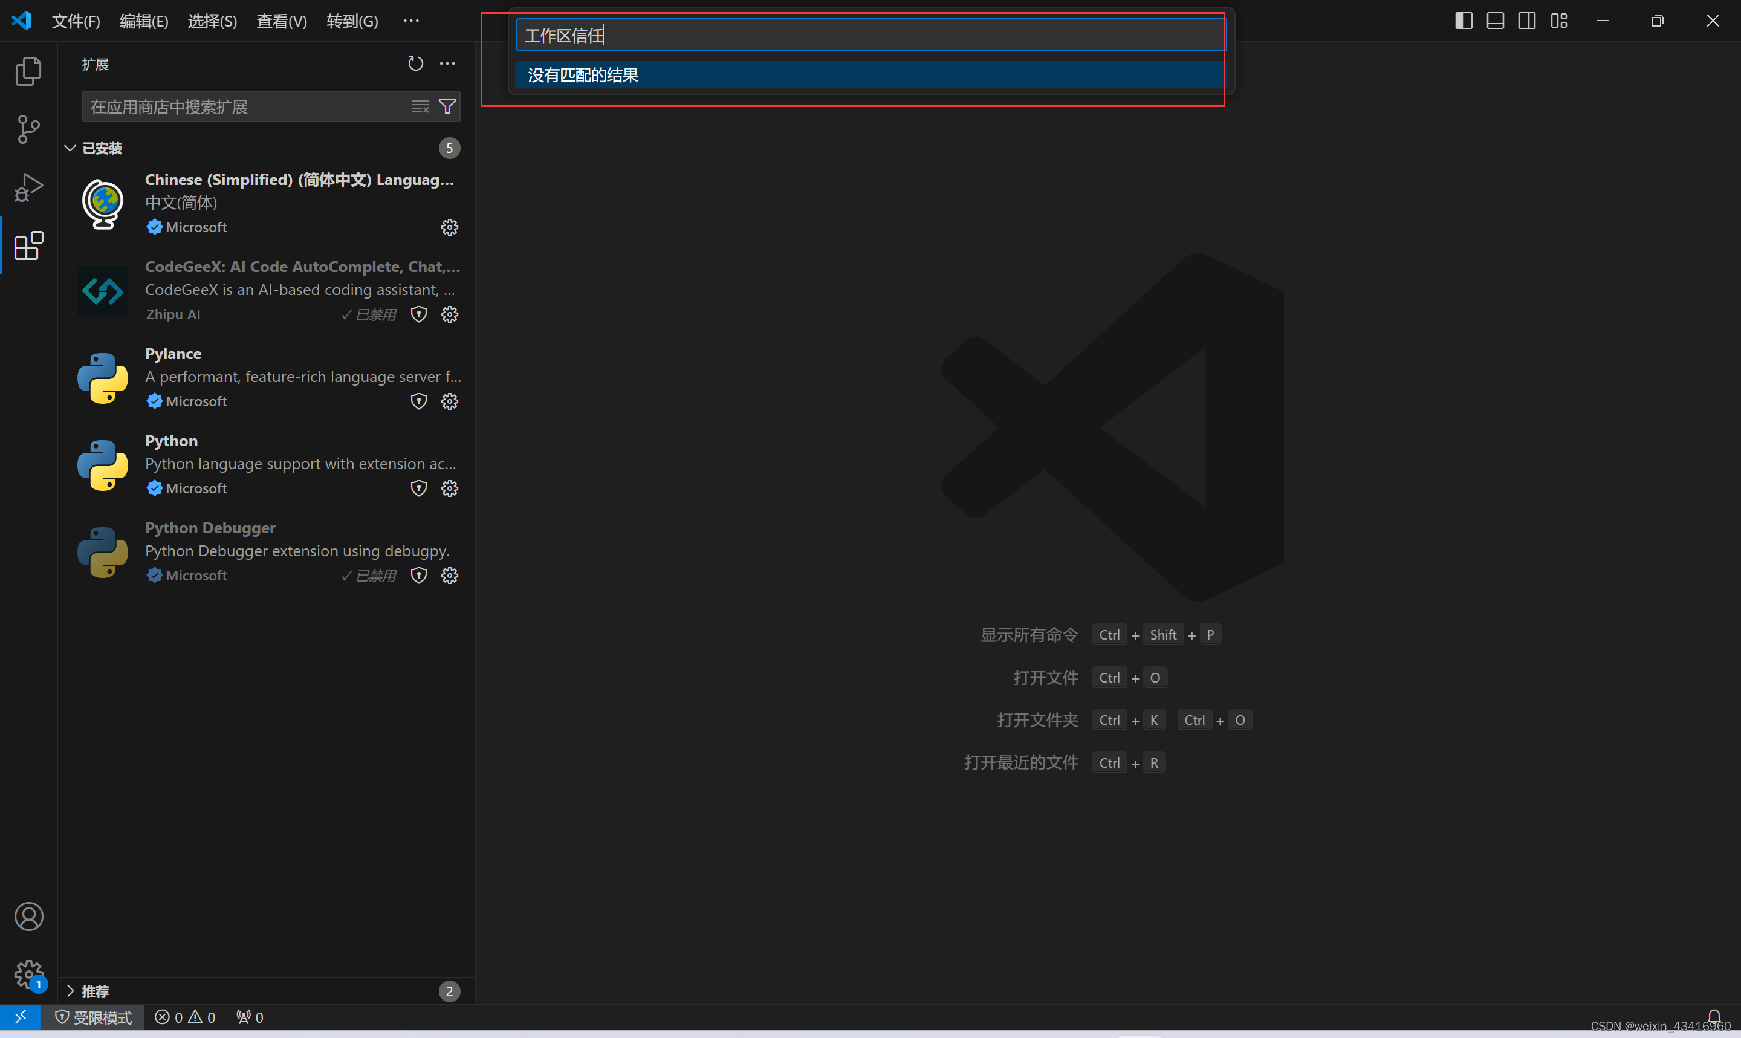Viewport: 1741px width, 1038px height.
Task: Refresh the extensions list
Action: (x=415, y=63)
